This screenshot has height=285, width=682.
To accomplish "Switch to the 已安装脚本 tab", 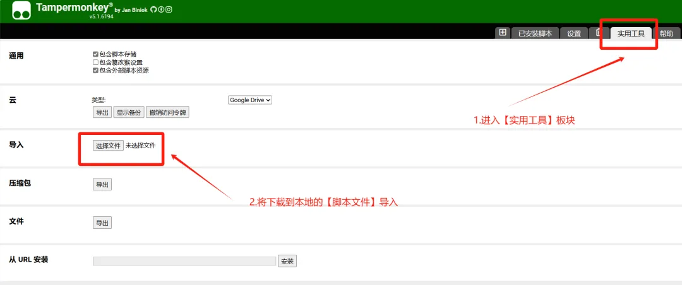I will [x=535, y=33].
